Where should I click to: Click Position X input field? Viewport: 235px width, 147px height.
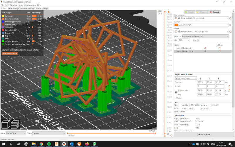202,82
